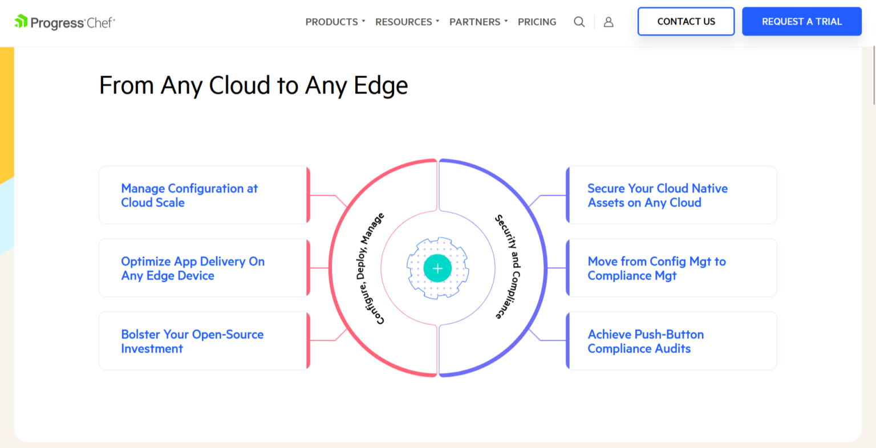This screenshot has width=876, height=448.
Task: Click the teal plus icon in diagram center
Action: (x=437, y=268)
